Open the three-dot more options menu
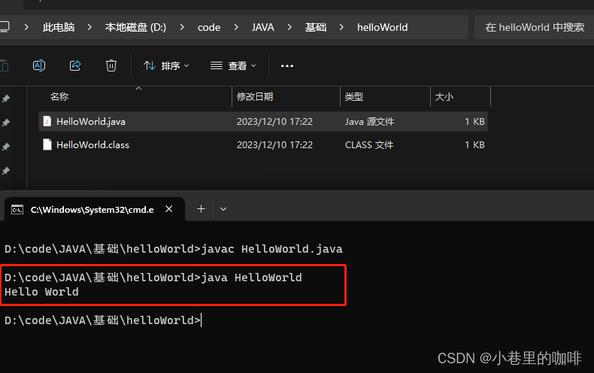Image resolution: width=594 pixels, height=373 pixels. point(287,66)
